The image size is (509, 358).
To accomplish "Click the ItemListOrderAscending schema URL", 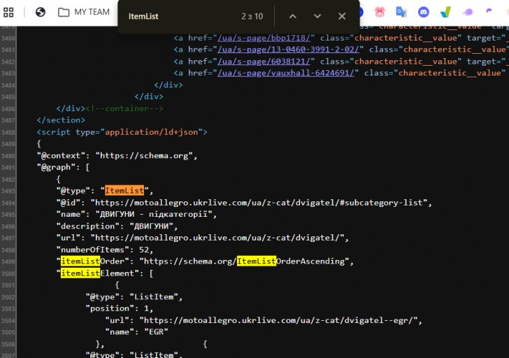I will click(x=246, y=262).
